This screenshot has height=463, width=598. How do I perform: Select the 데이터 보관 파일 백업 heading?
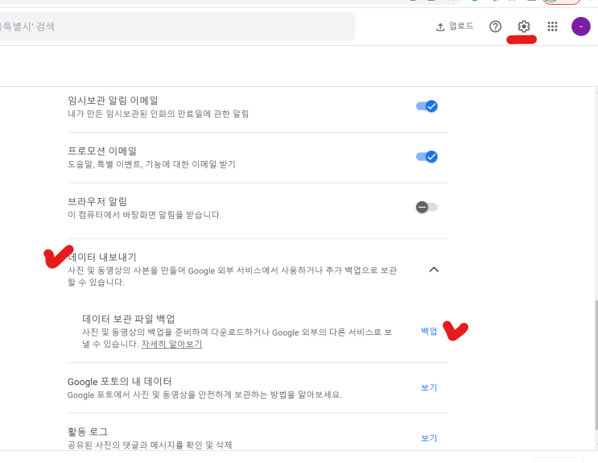tap(129, 319)
